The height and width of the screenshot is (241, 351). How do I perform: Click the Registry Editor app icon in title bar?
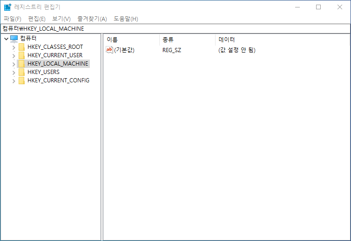(7, 7)
